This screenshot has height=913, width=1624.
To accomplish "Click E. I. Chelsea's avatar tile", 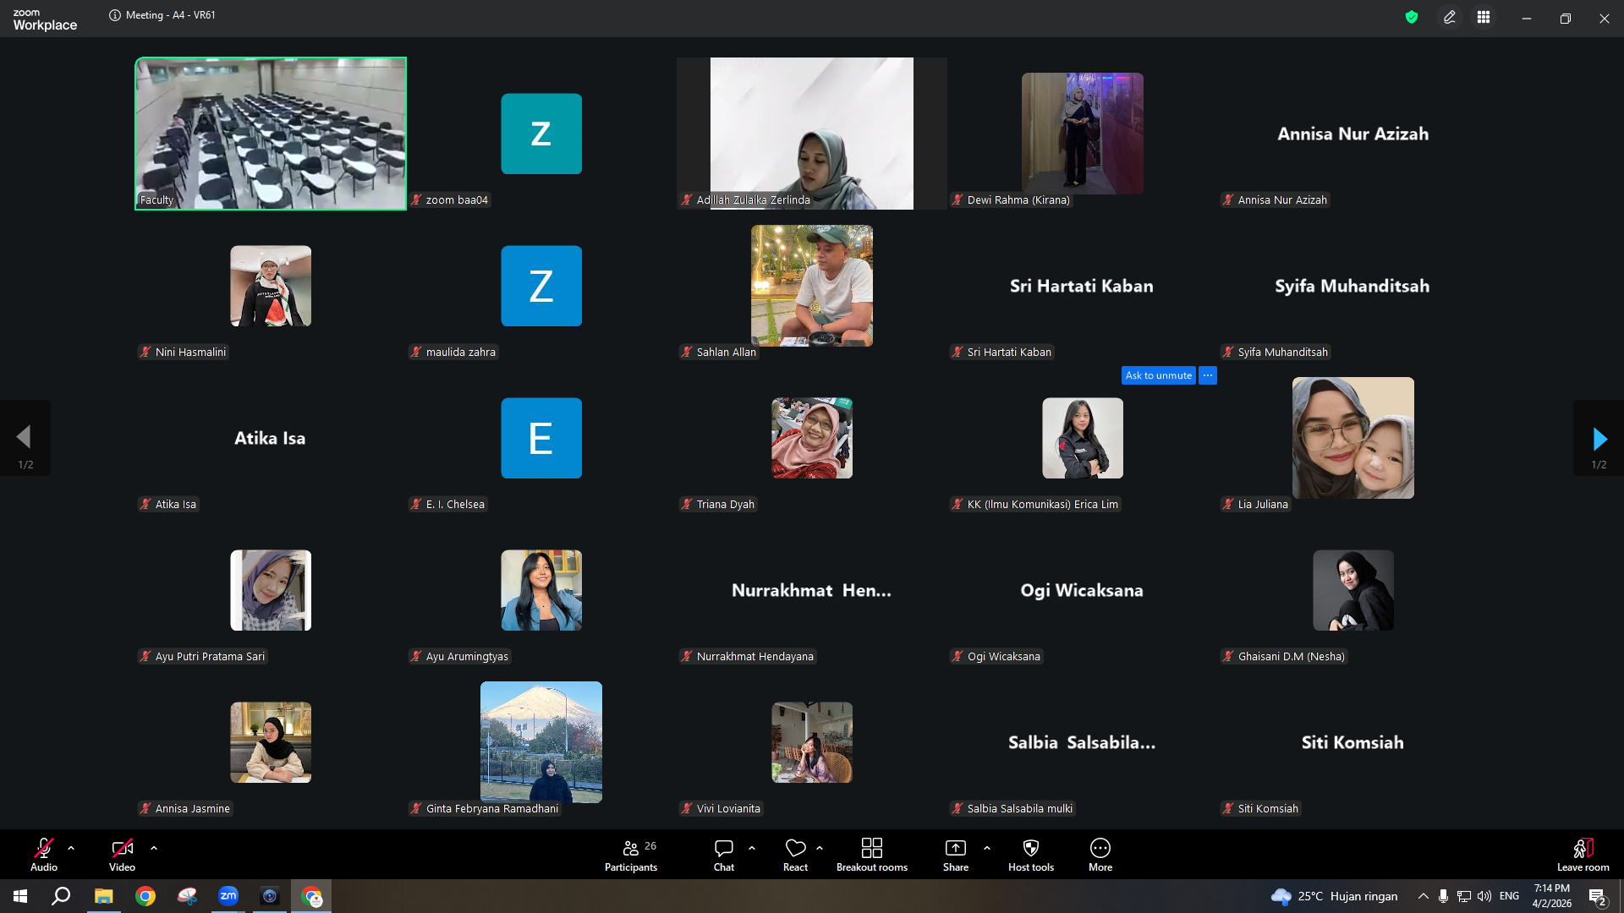I will click(541, 438).
